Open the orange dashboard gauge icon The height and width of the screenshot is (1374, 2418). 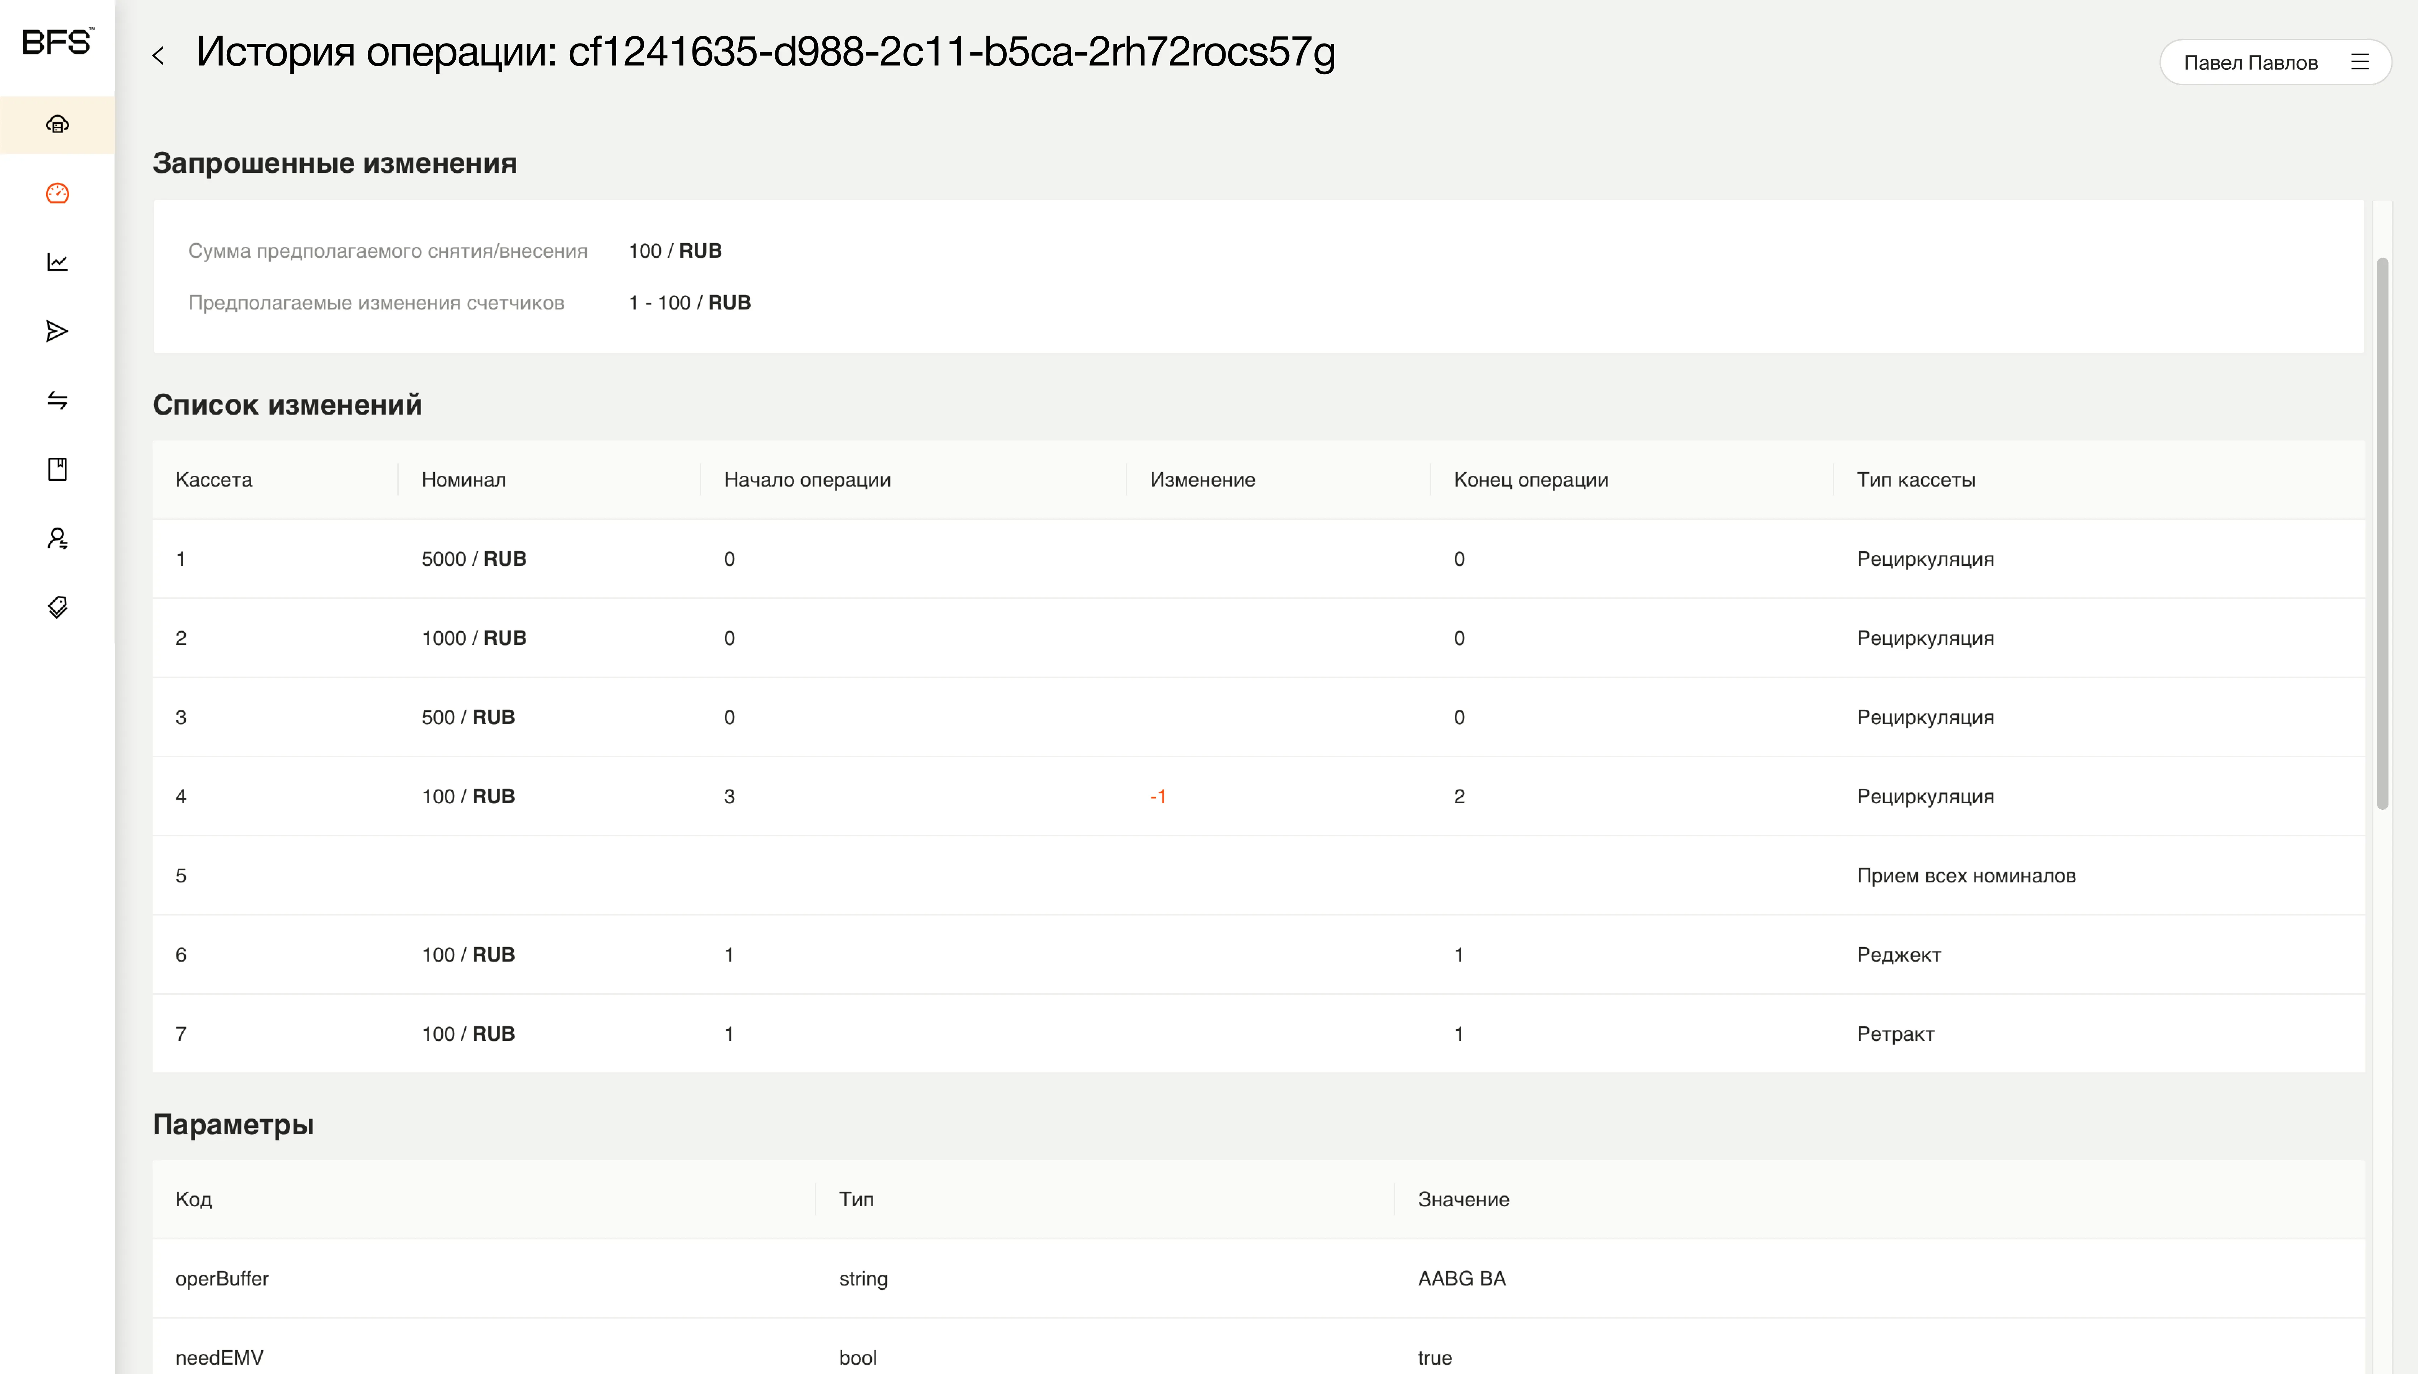[x=58, y=194]
